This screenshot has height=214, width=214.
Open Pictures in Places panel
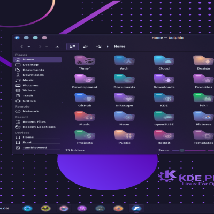tap(37, 86)
